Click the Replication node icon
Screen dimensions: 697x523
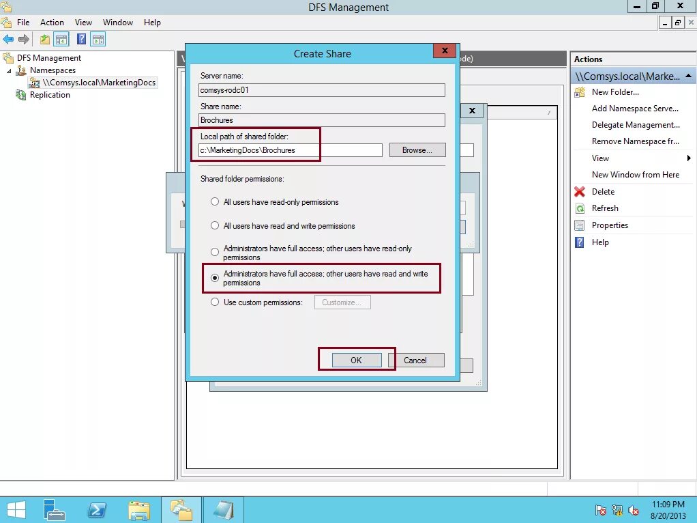click(x=21, y=95)
